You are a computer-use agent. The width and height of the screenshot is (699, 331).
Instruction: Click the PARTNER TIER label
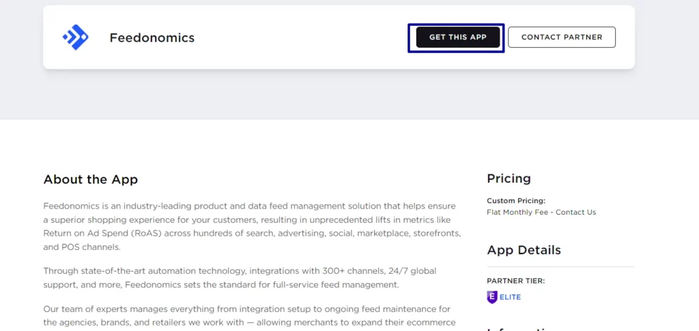pos(516,281)
